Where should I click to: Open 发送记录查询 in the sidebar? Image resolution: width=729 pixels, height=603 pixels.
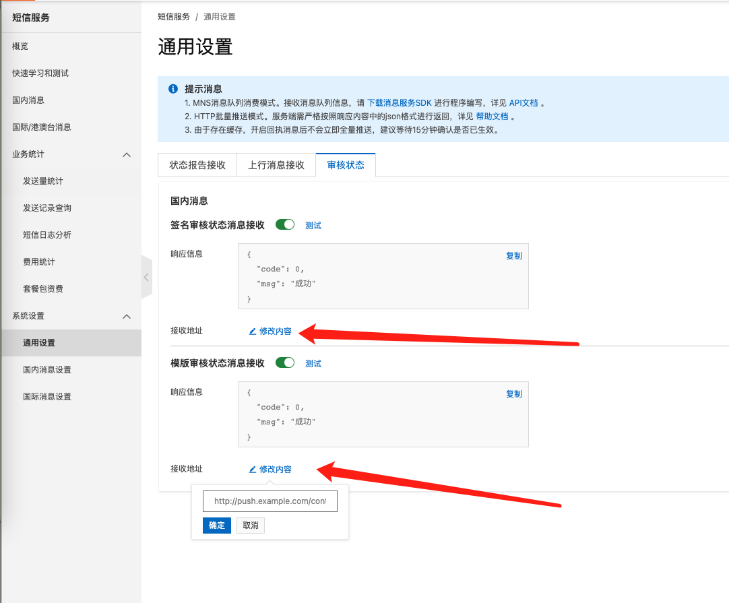[47, 208]
